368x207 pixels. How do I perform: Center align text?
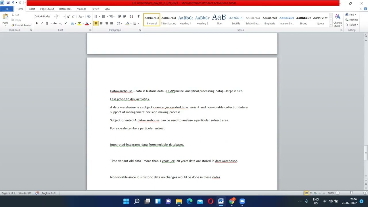pos(101,23)
